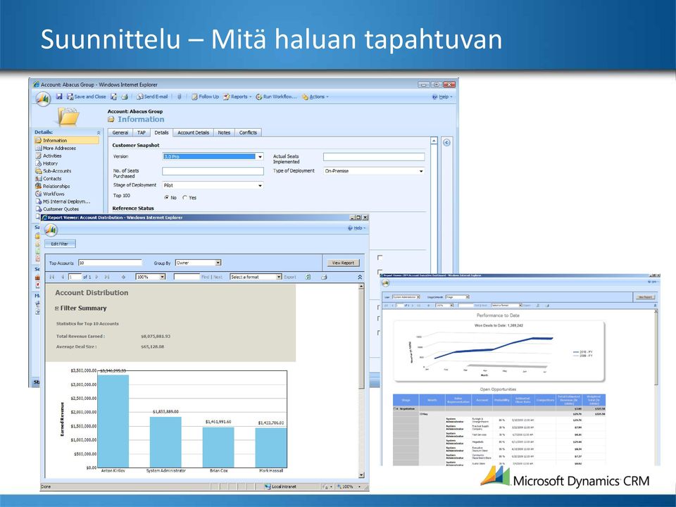676x507 pixels.
Task: Click the Export link in report toolbar
Action: pos(289,277)
